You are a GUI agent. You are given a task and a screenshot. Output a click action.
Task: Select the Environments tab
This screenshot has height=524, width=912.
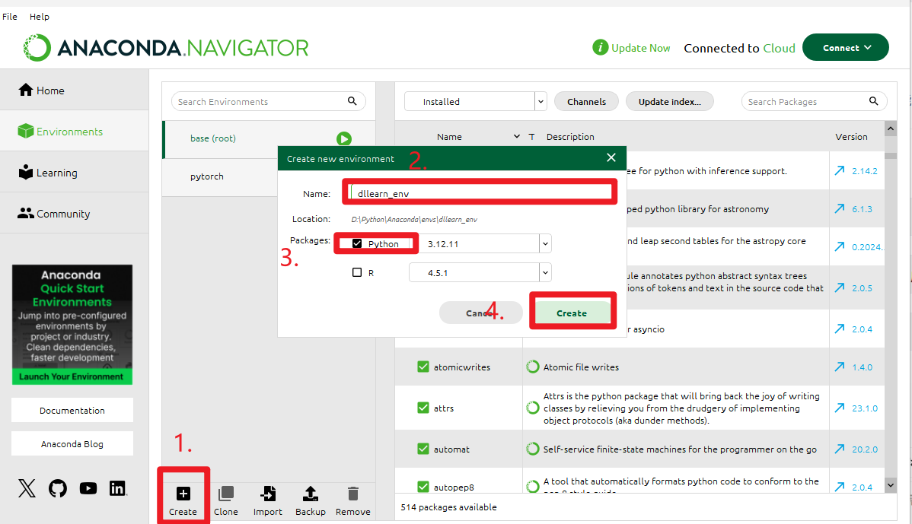point(75,132)
